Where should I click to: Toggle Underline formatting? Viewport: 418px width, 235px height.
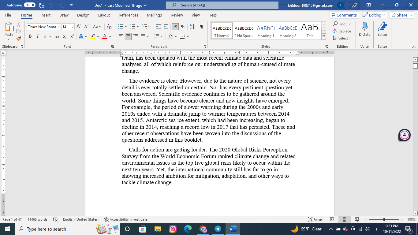(x=45, y=36)
